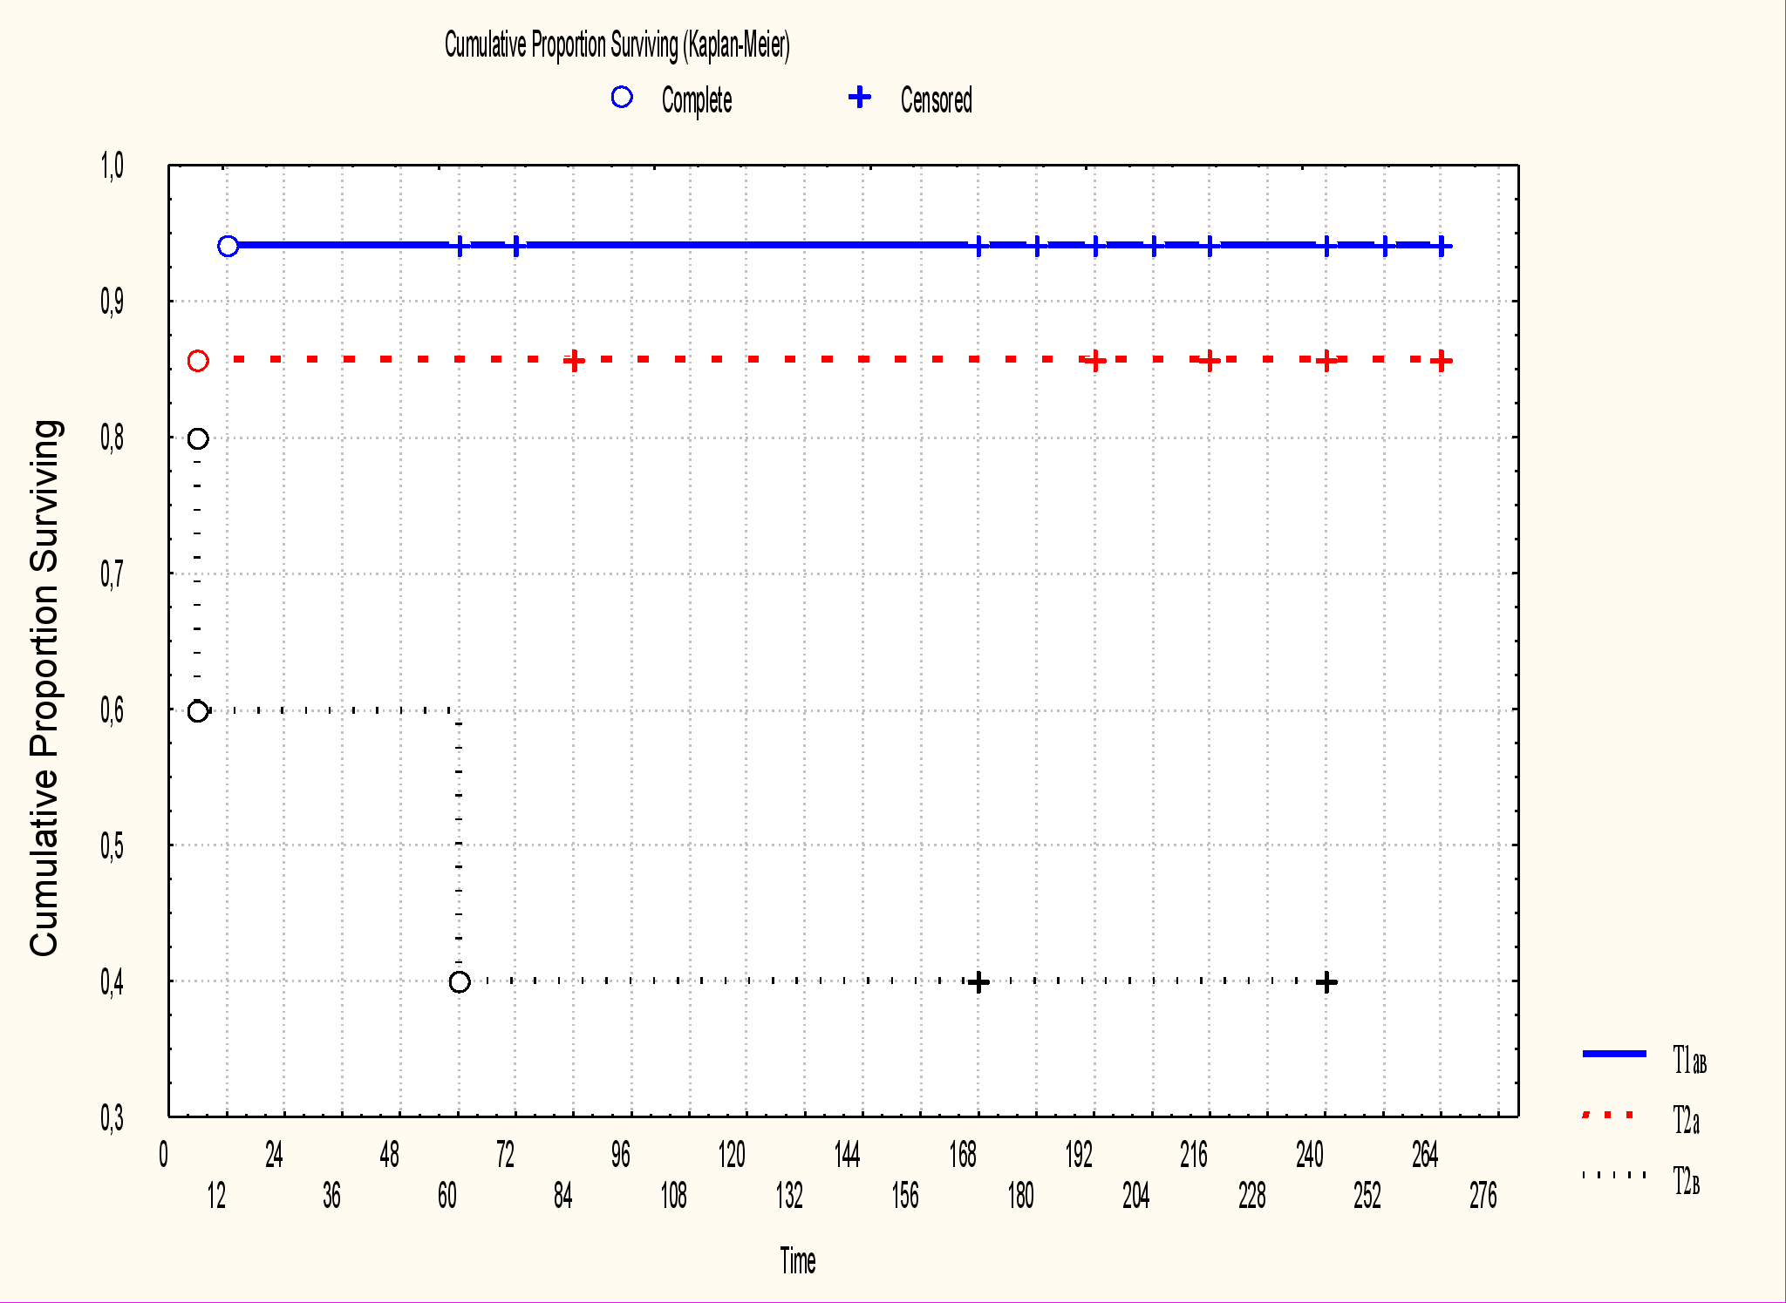Click the 276 tick label on time axis
This screenshot has width=1786, height=1303.
click(1483, 1196)
